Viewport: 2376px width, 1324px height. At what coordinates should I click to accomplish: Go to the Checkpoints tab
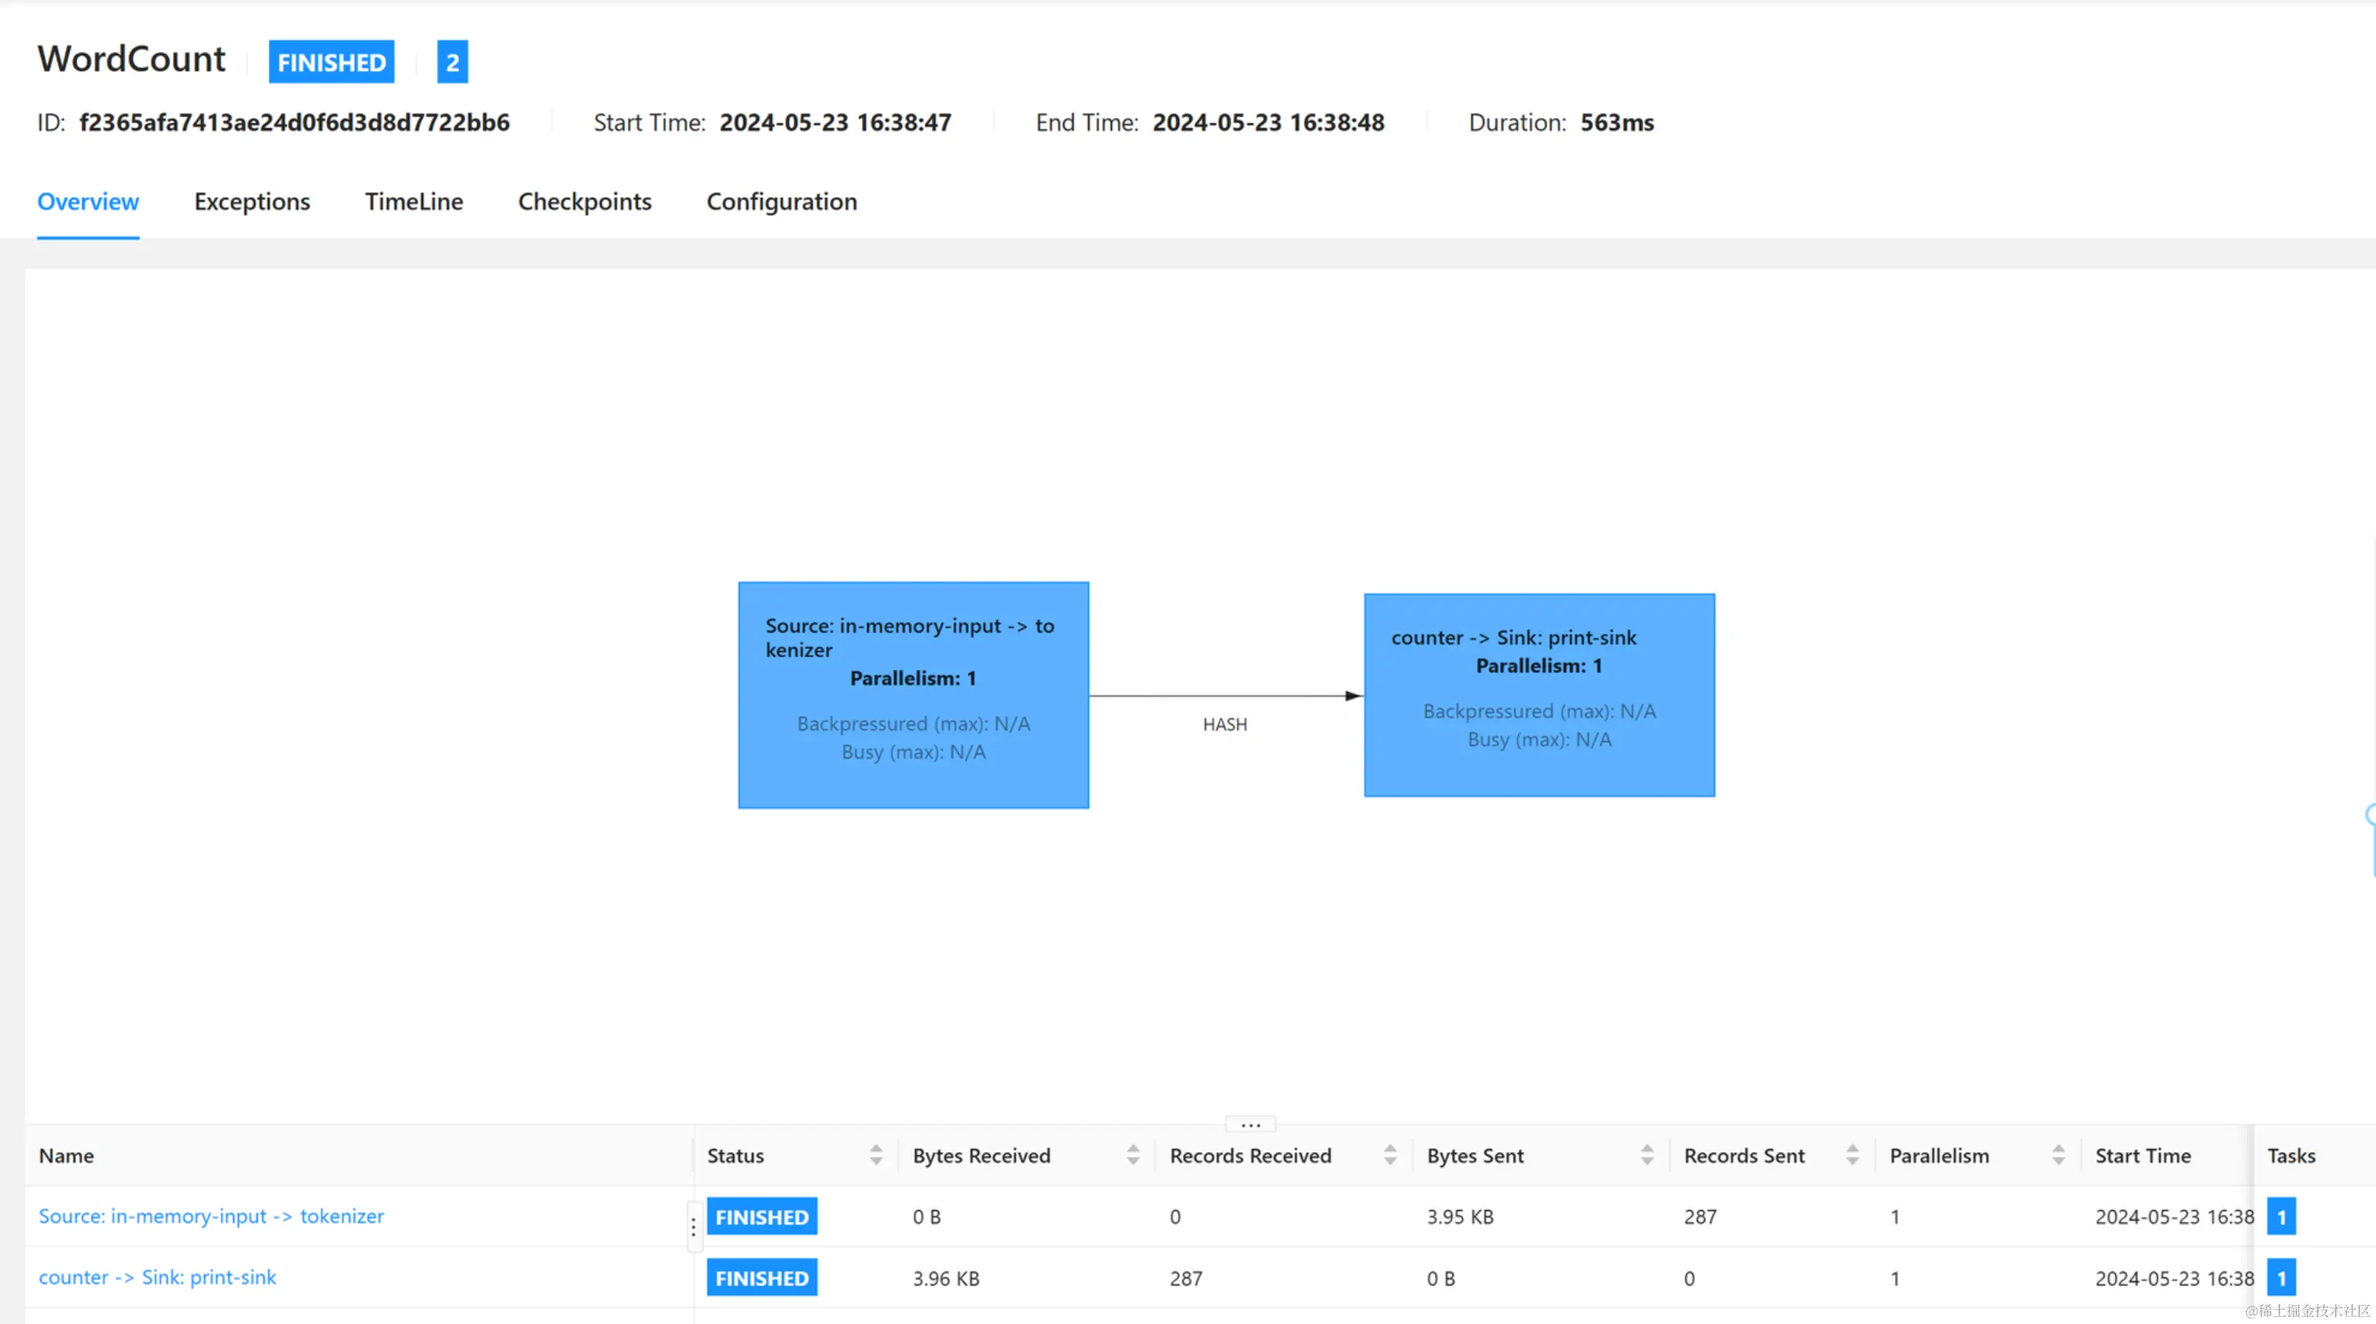tap(584, 202)
